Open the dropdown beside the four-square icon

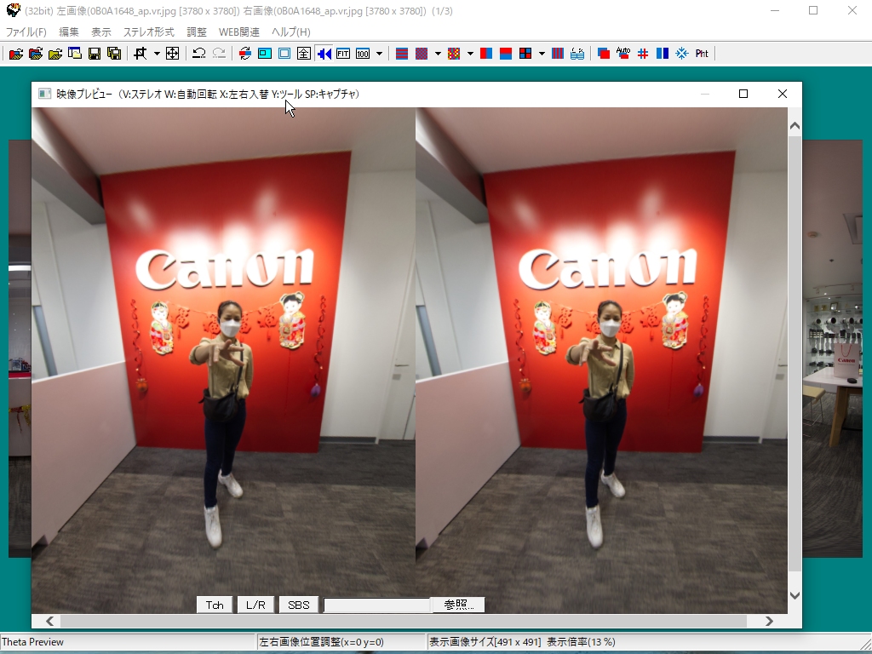tap(542, 54)
